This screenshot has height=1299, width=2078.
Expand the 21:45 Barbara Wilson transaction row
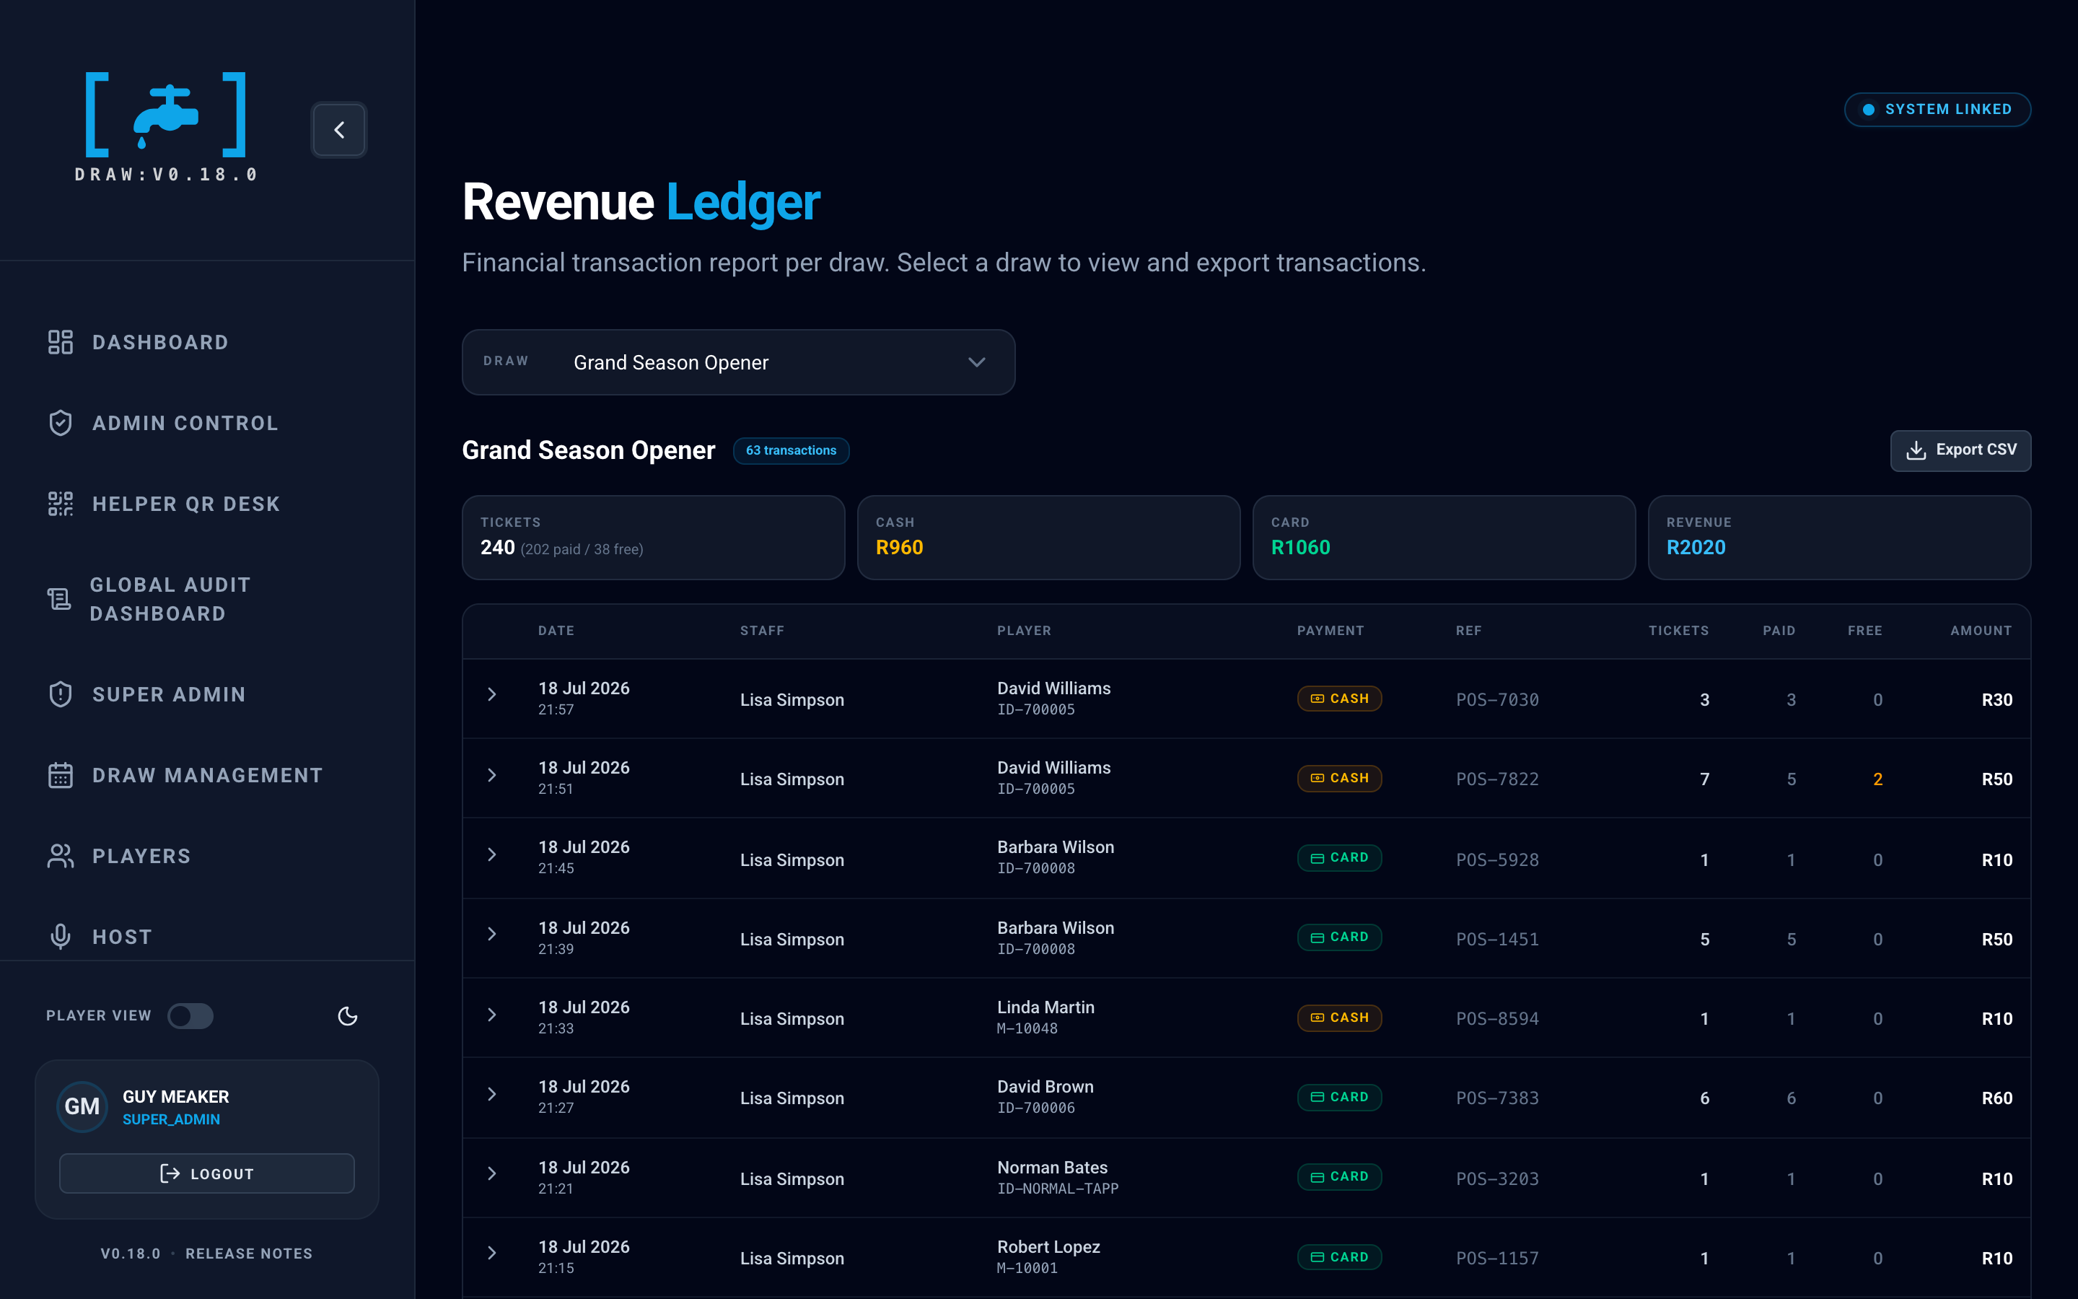pyautogui.click(x=492, y=855)
